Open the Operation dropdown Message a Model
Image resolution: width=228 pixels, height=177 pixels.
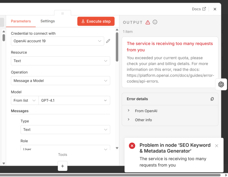[60, 81]
